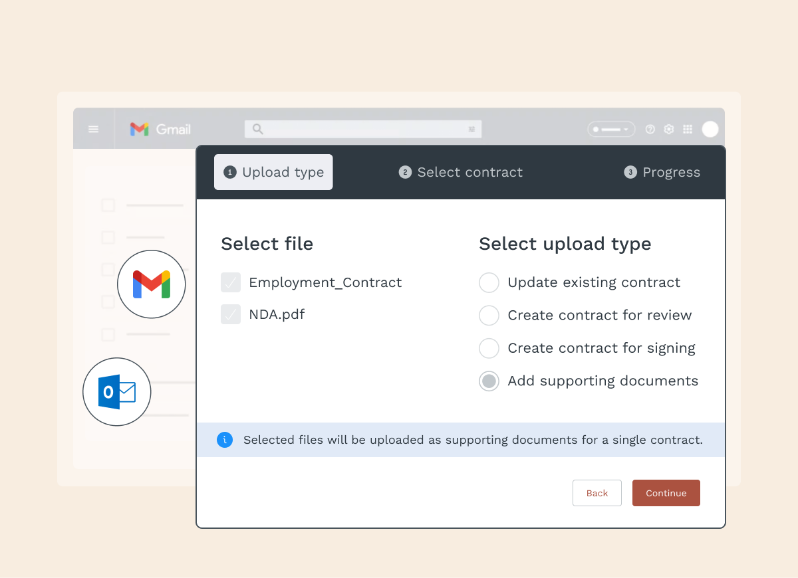This screenshot has height=578, width=798.
Task: Go to the 'Select contract' step tab
Action: pyautogui.click(x=461, y=172)
